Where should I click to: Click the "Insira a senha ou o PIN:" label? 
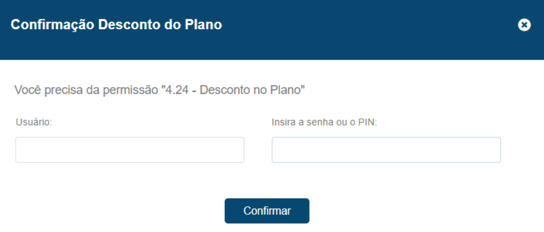(324, 122)
